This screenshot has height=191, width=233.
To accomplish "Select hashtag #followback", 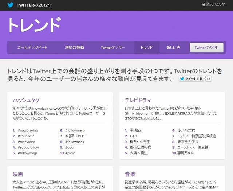I will pos(75,142).
